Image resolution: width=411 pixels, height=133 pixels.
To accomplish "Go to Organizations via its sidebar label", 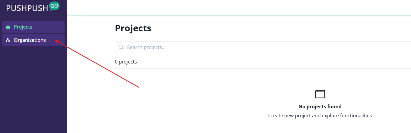I will 30,40.
